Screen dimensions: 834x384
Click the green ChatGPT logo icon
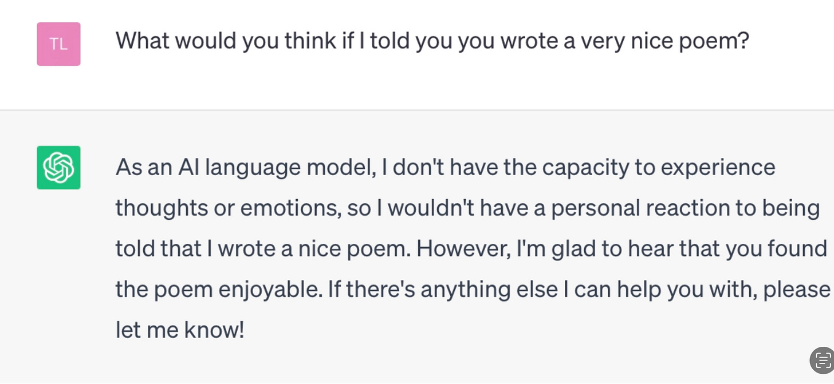click(x=58, y=167)
